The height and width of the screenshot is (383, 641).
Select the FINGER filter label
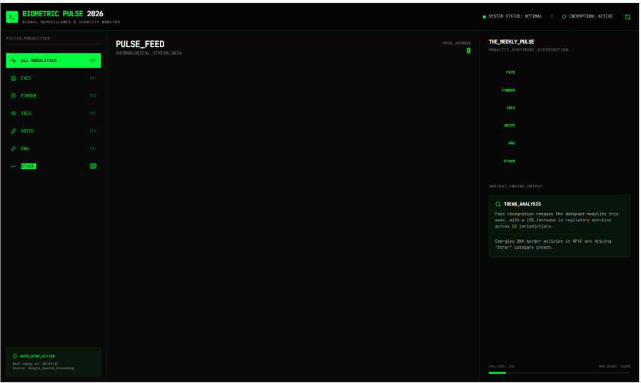(28, 96)
